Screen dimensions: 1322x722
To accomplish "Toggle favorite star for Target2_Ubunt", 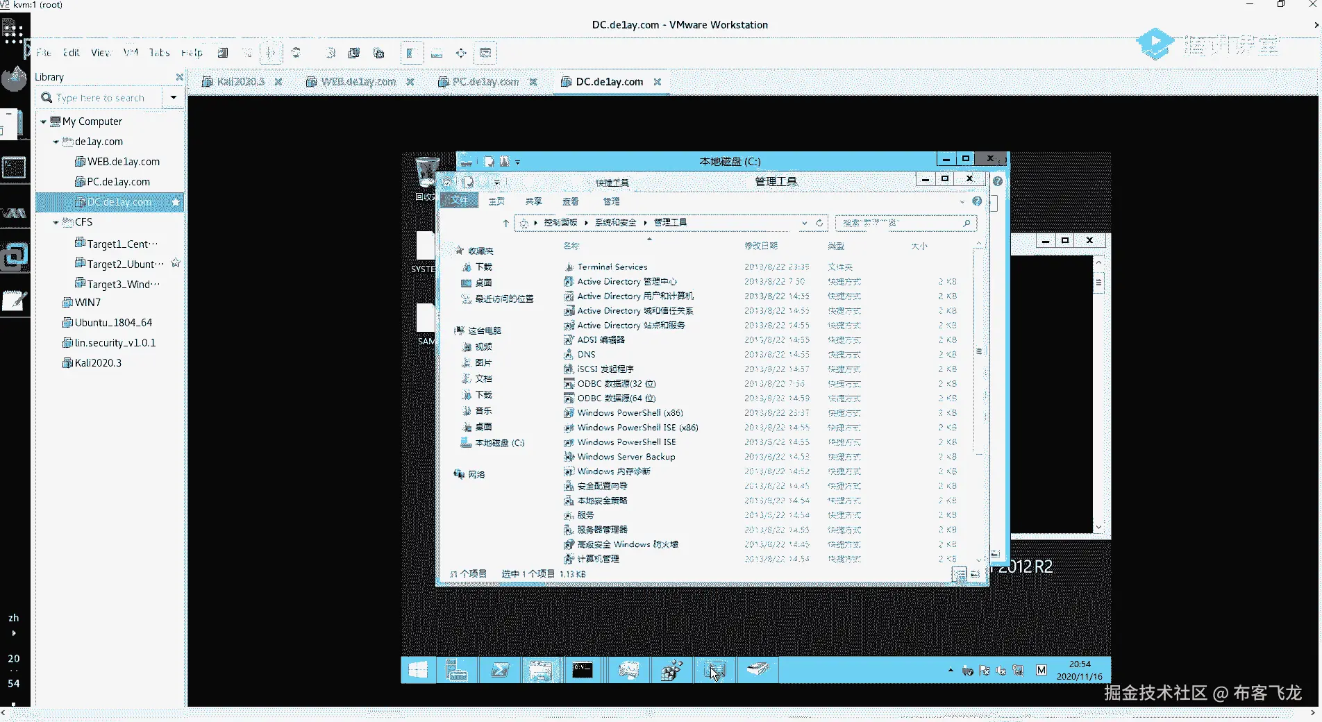I will [x=176, y=263].
